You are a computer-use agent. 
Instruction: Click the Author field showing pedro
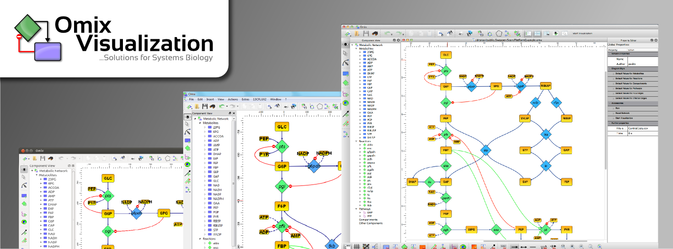pos(643,64)
